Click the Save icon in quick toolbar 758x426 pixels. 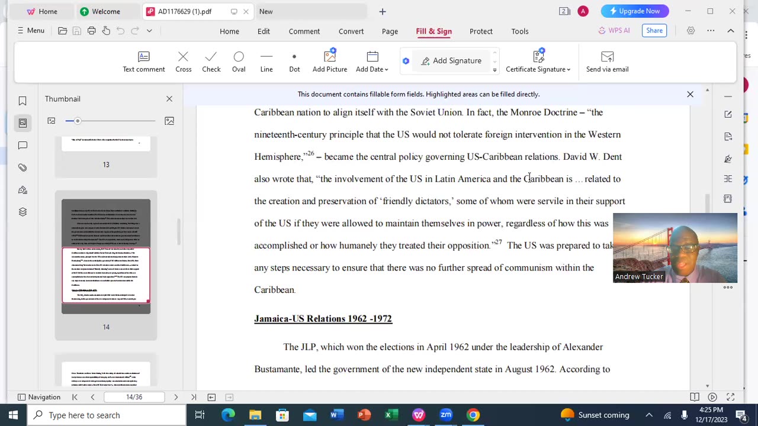pos(77,31)
